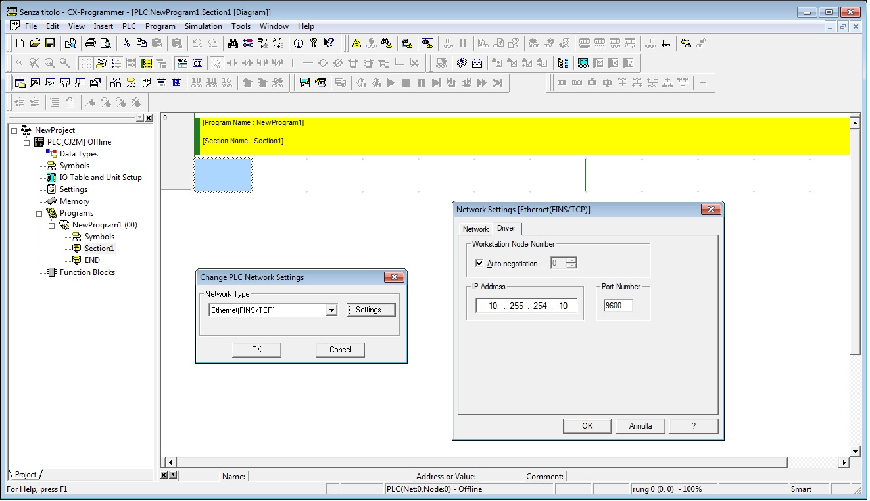
Task: Select the Driver tab
Action: point(506,228)
